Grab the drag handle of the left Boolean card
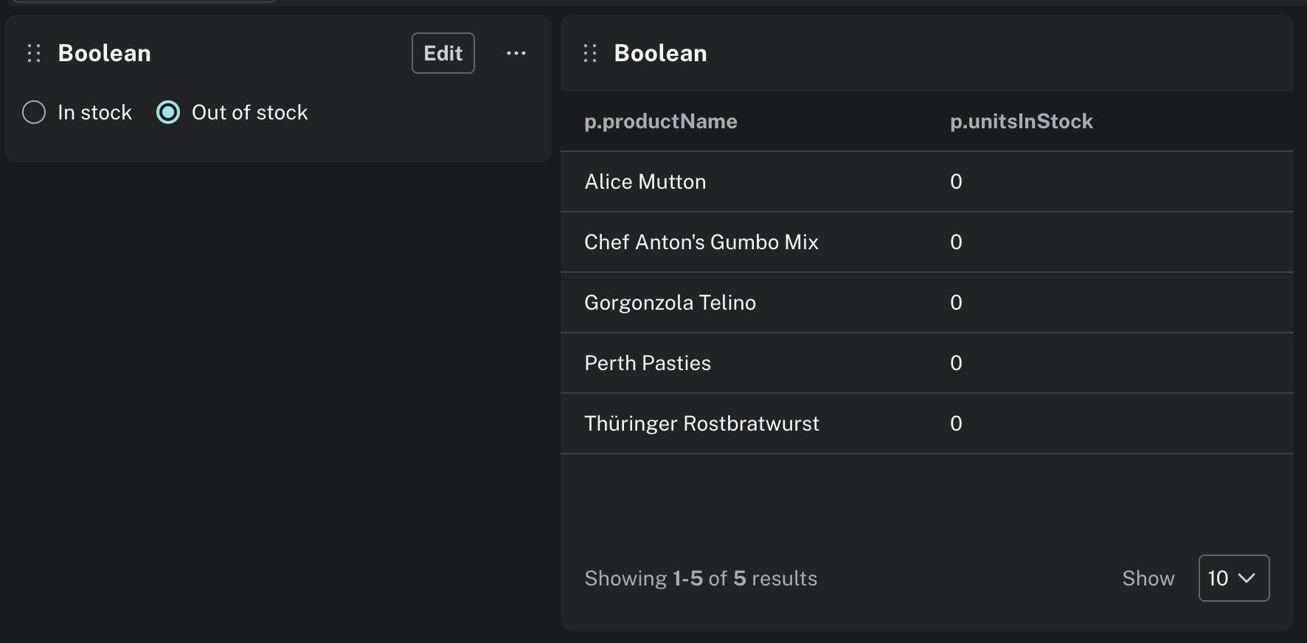 tap(33, 52)
